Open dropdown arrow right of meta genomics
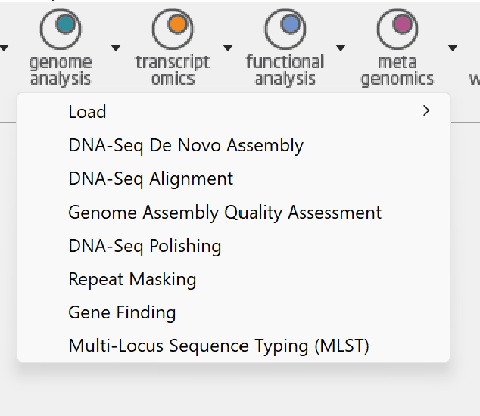Image resolution: width=480 pixels, height=416 pixels. (x=453, y=48)
